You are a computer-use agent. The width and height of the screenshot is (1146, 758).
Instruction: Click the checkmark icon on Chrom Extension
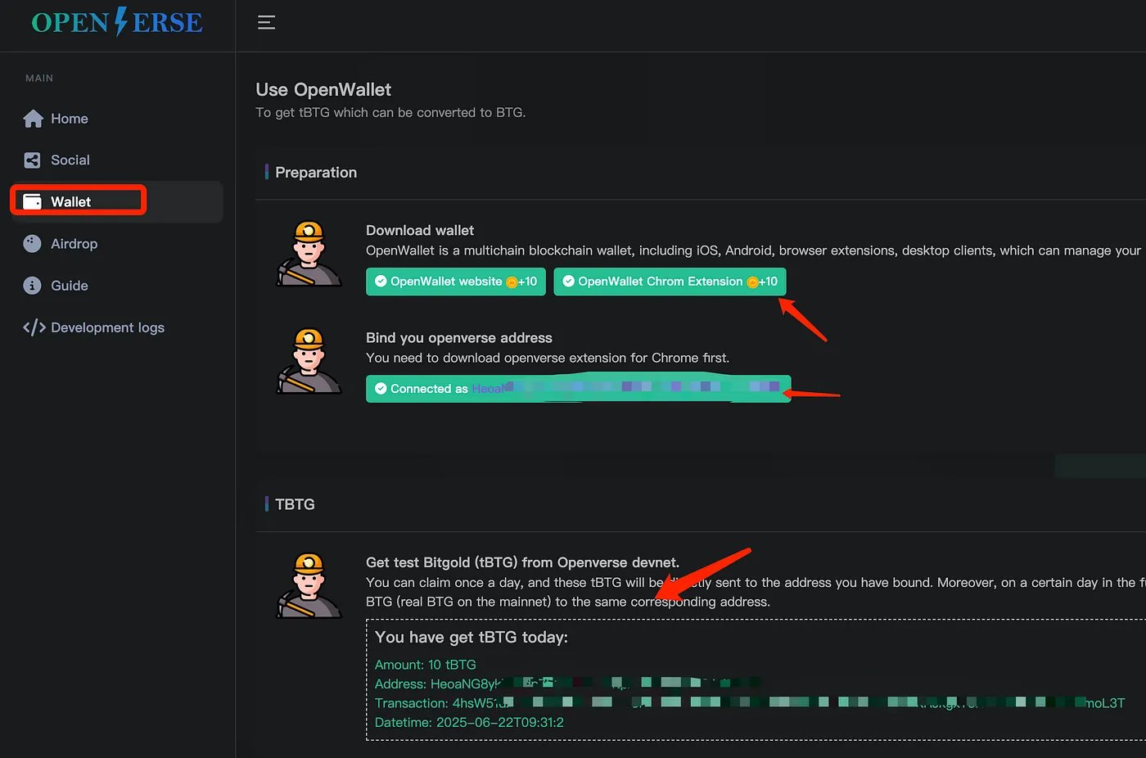point(568,281)
